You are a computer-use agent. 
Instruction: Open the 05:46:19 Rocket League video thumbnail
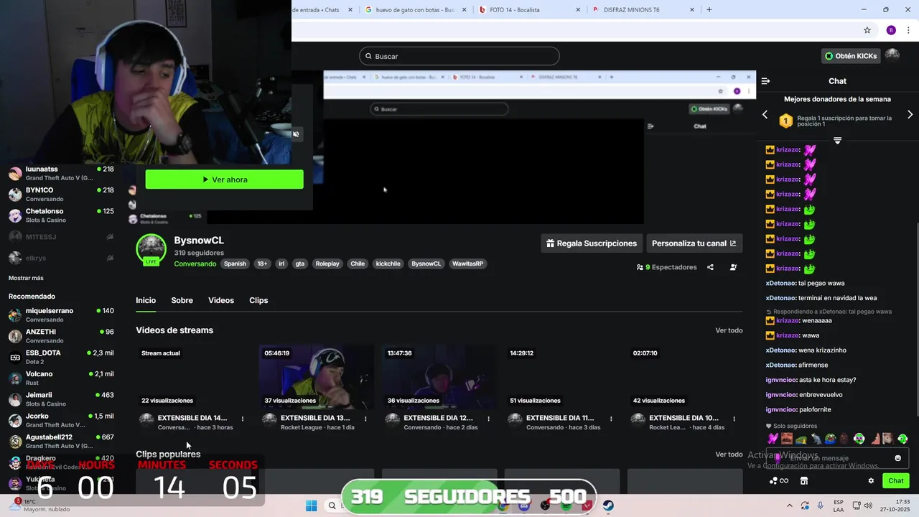[317, 377]
